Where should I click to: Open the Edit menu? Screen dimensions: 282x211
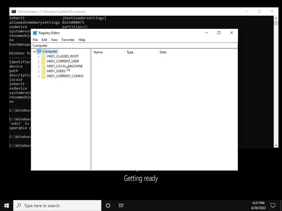pyautogui.click(x=44, y=40)
